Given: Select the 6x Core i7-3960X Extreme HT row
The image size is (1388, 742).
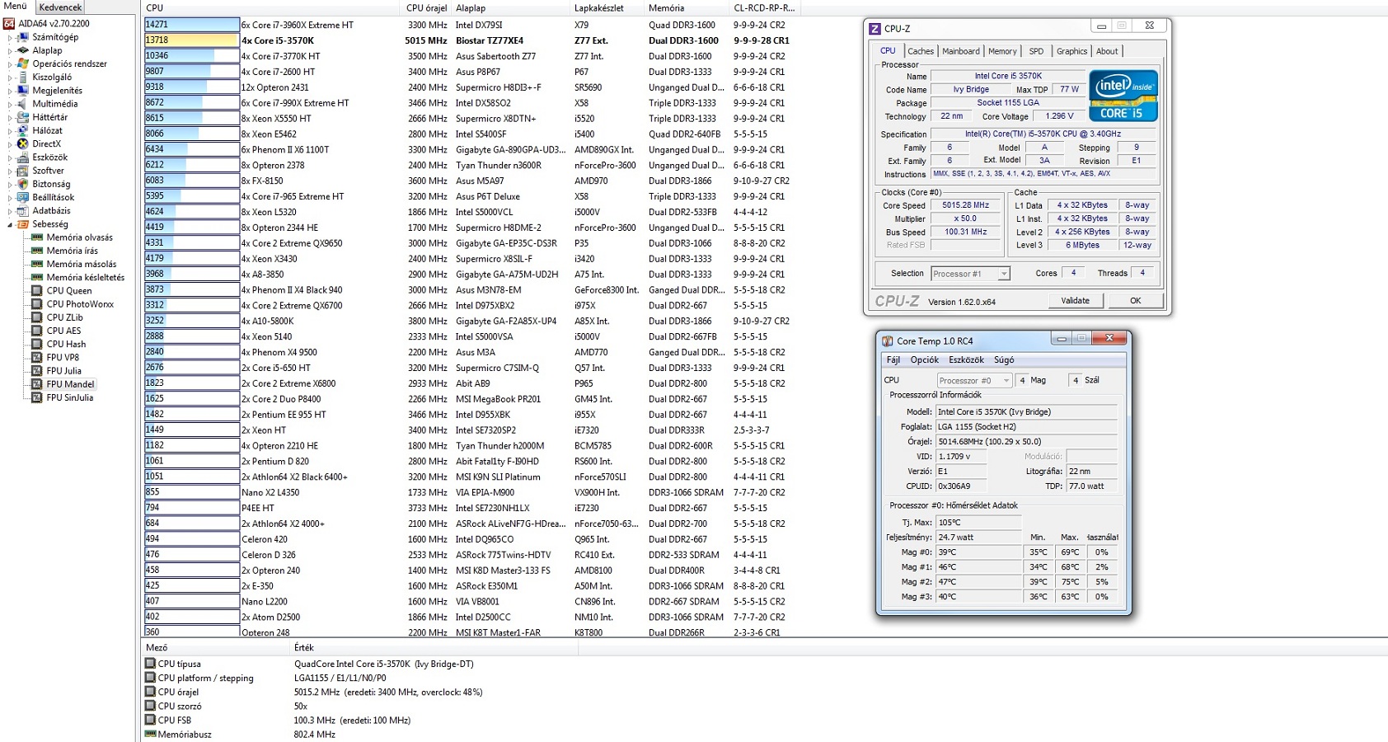Looking at the screenshot, I should click(x=471, y=25).
